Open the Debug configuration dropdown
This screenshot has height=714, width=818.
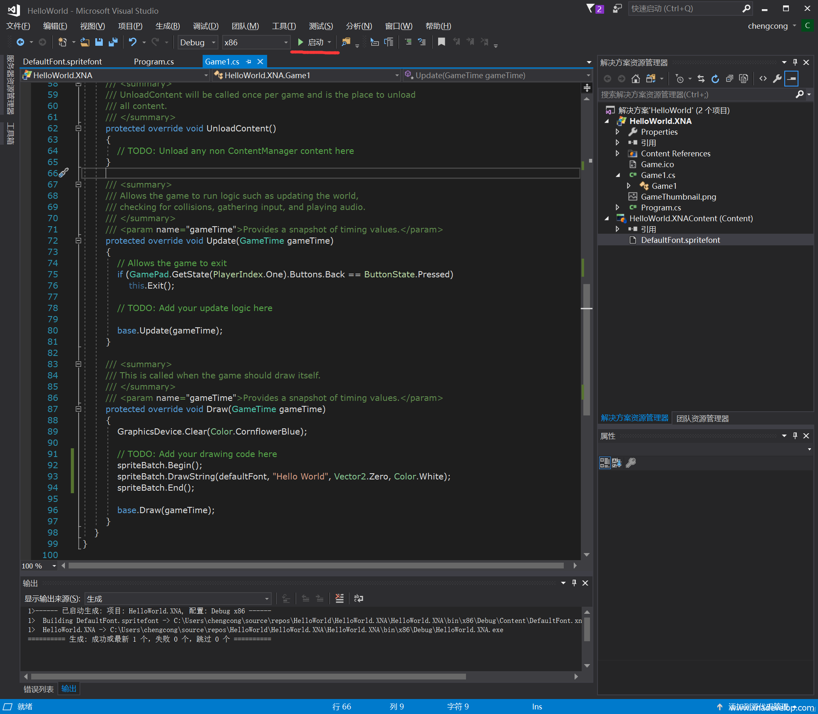(198, 42)
